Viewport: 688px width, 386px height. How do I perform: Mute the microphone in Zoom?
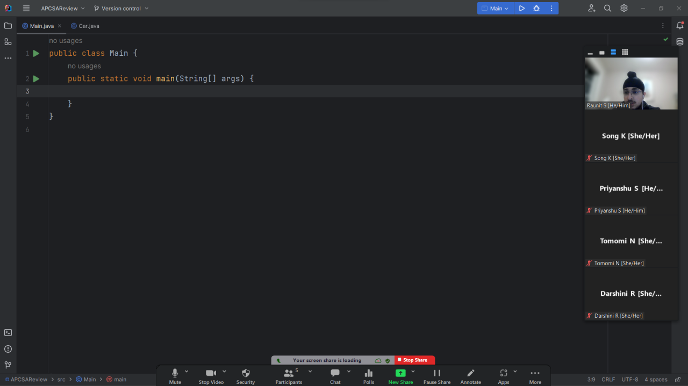coord(175,376)
